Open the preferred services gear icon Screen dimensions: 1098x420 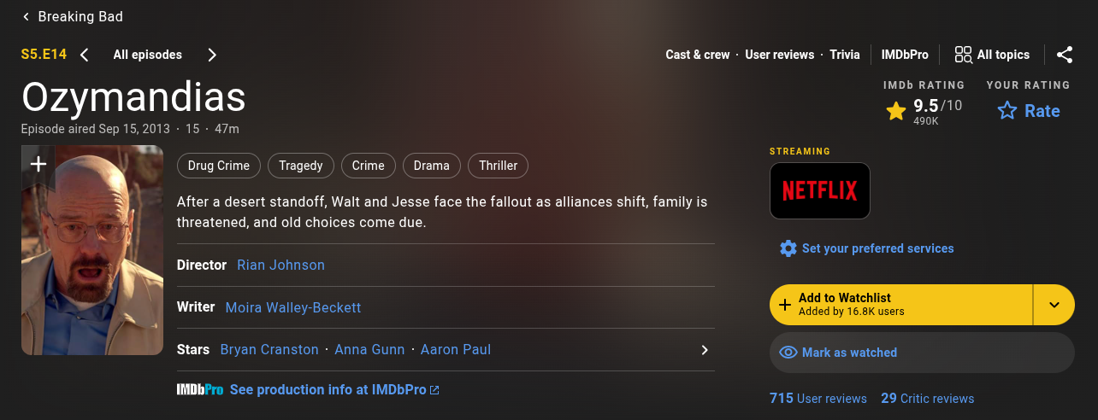pyautogui.click(x=788, y=248)
